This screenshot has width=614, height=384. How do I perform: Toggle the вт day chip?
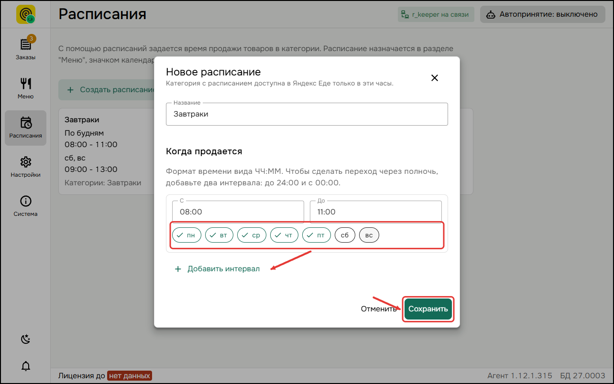click(x=219, y=235)
